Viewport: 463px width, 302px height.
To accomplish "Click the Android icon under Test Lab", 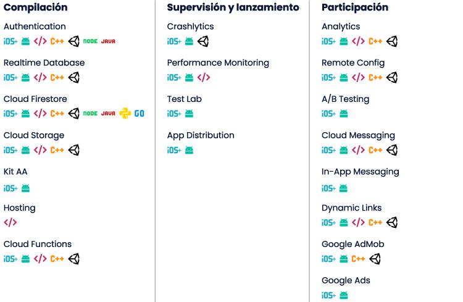I will (x=190, y=114).
